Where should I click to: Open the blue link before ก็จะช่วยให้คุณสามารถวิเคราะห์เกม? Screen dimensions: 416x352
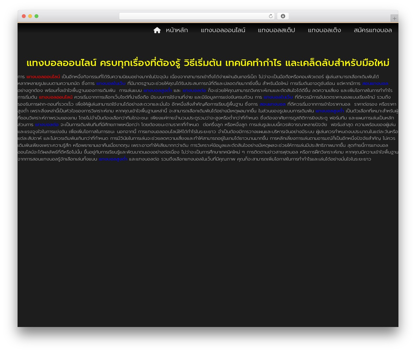click(x=194, y=90)
